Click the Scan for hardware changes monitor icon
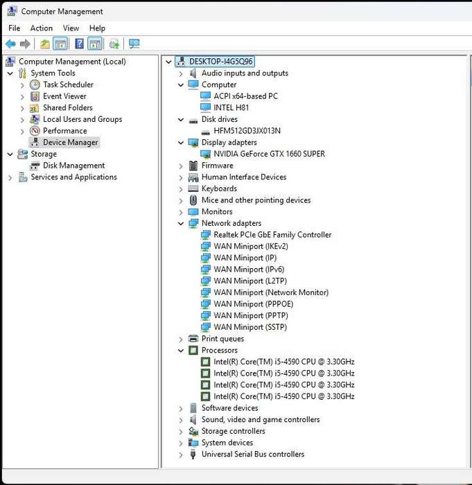Viewport: 472px width, 485px height. click(x=134, y=44)
